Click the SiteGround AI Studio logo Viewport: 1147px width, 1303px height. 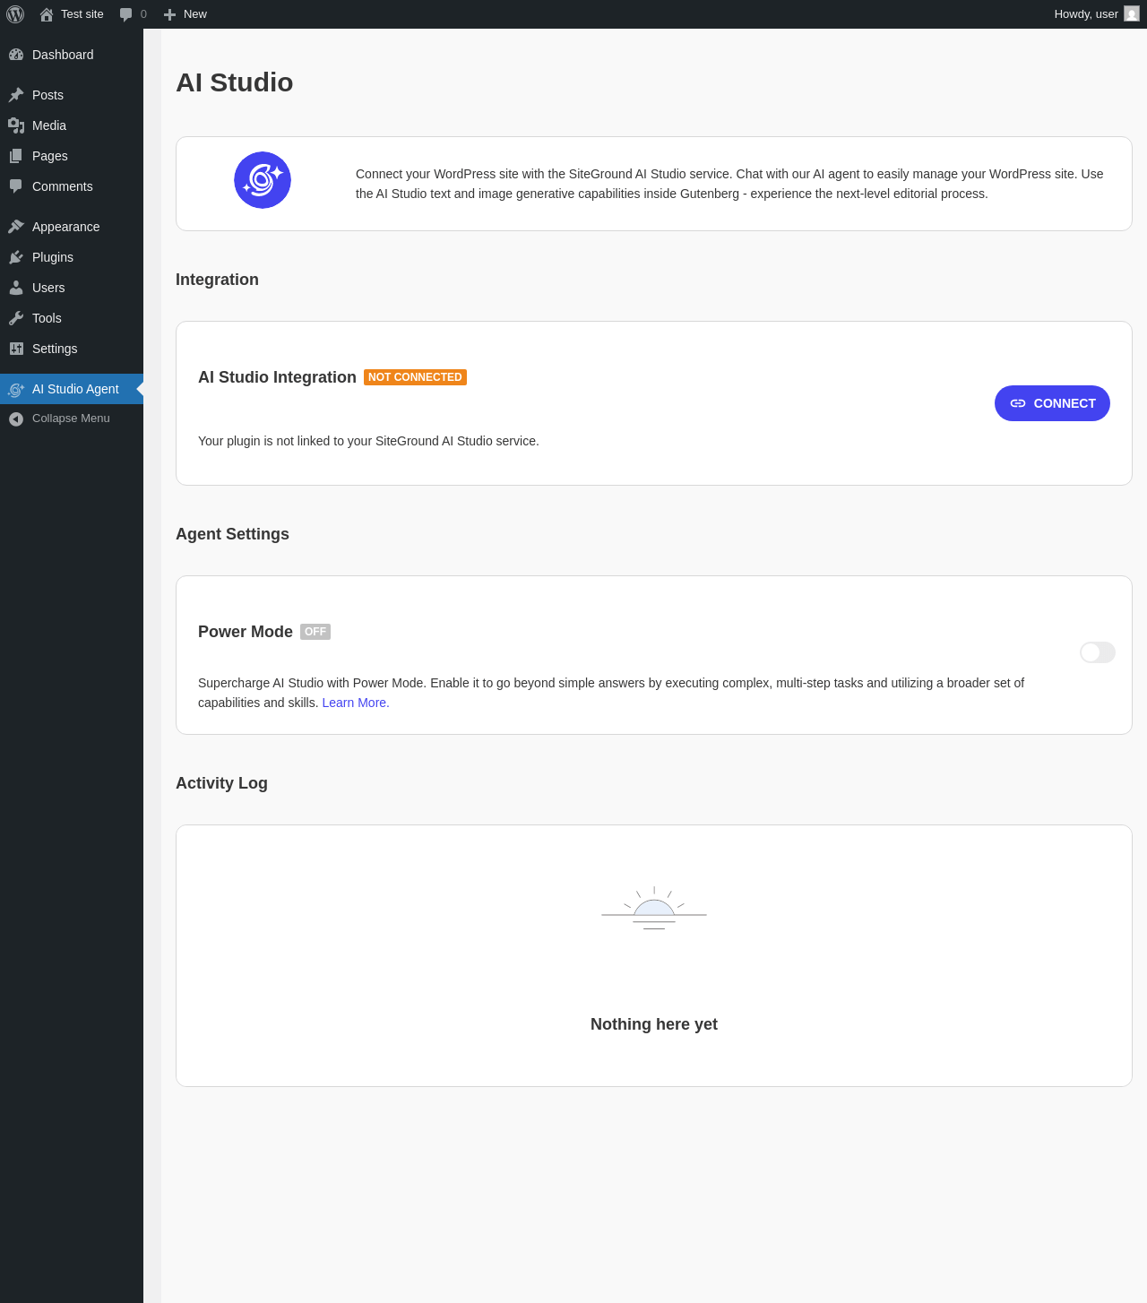pos(263,180)
